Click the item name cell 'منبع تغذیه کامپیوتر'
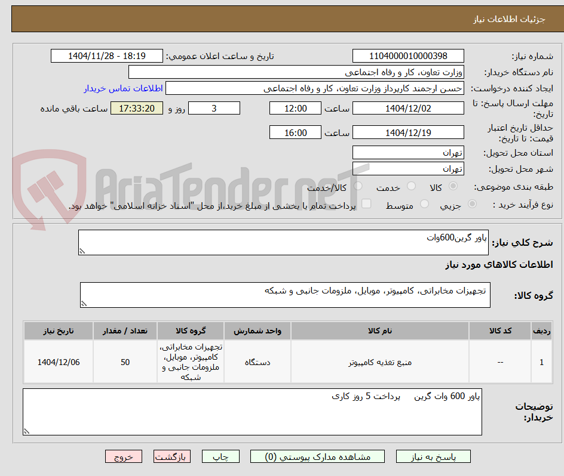 [x=380, y=362]
